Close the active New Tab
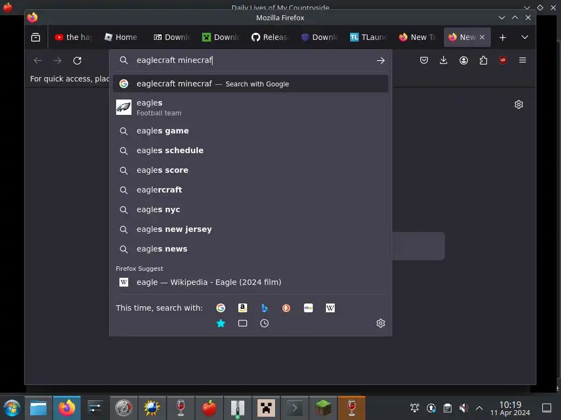561x420 pixels. click(482, 37)
